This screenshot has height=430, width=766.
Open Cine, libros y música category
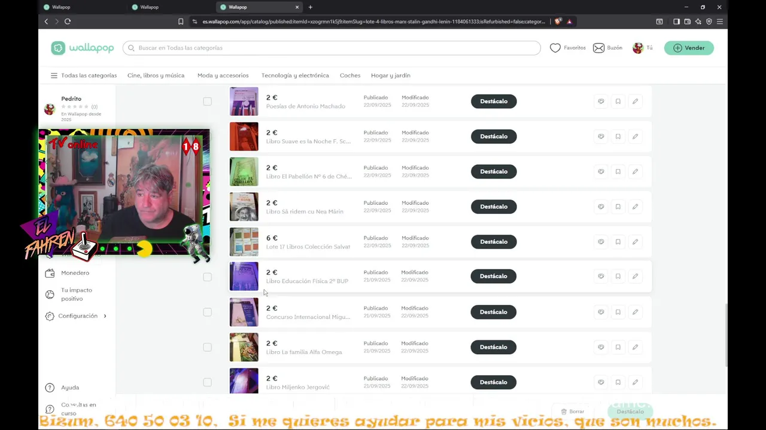click(x=156, y=76)
